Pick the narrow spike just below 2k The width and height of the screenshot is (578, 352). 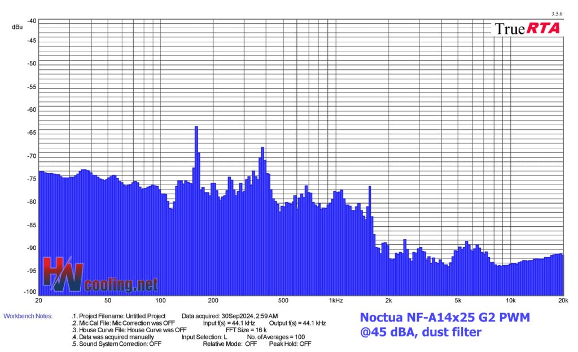tap(370, 187)
